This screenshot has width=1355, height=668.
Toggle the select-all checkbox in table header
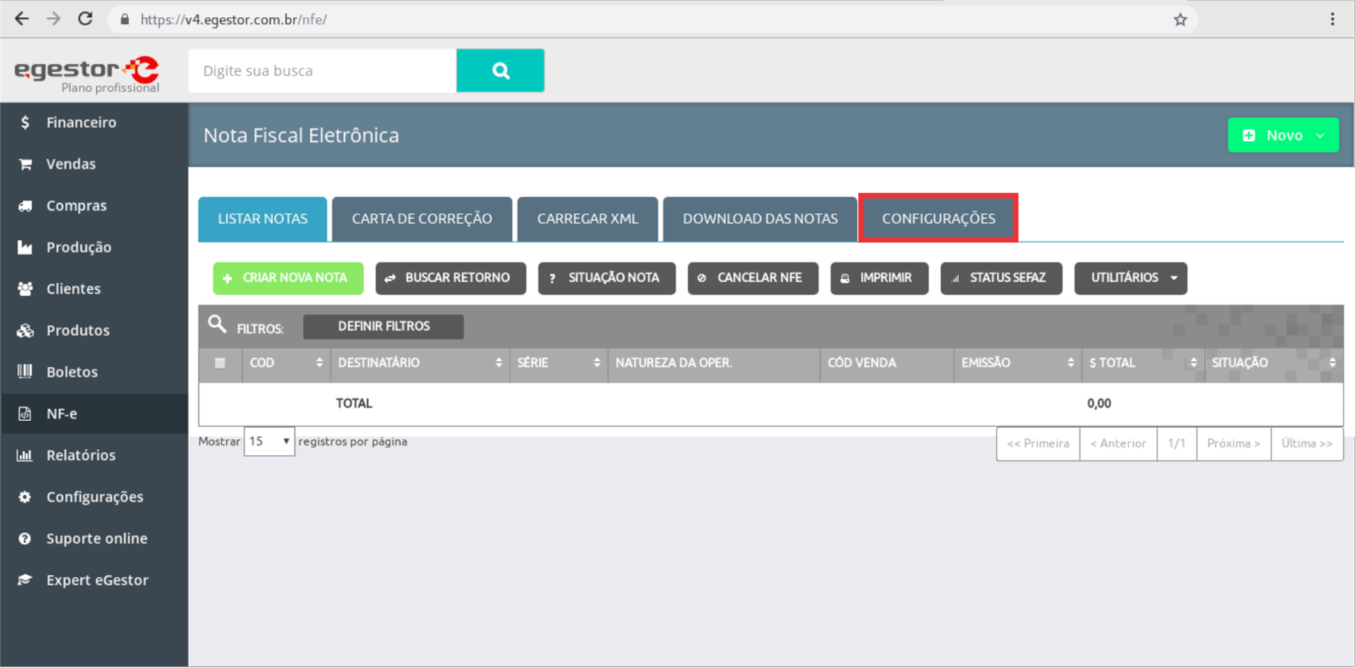[220, 363]
